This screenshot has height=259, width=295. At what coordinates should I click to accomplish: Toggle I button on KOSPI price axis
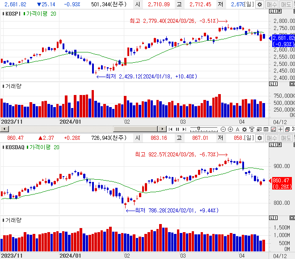[x=275, y=11]
